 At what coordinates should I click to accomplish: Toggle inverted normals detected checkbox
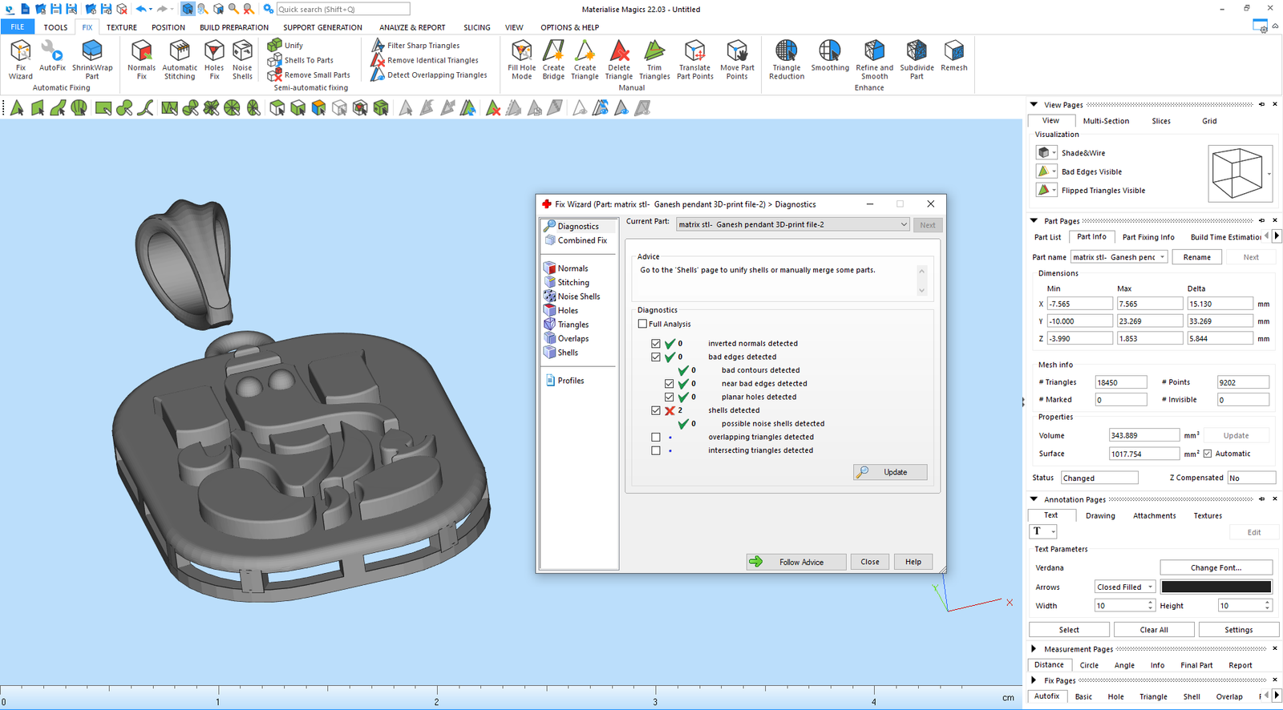[656, 343]
